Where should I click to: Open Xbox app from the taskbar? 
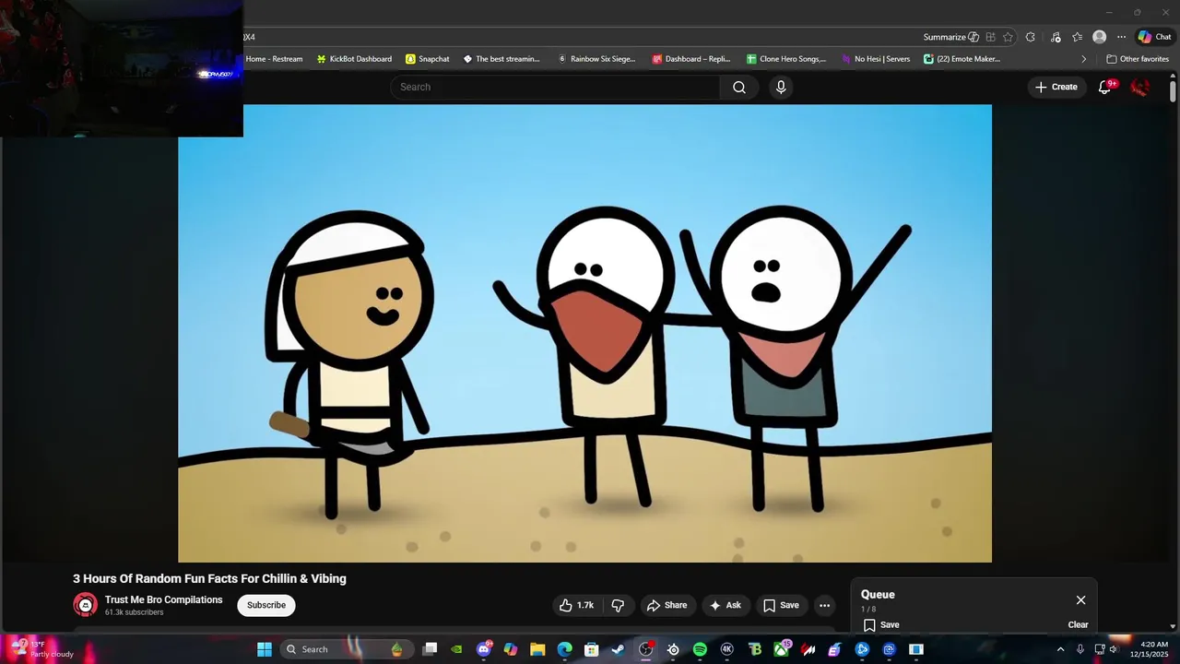tap(781, 649)
